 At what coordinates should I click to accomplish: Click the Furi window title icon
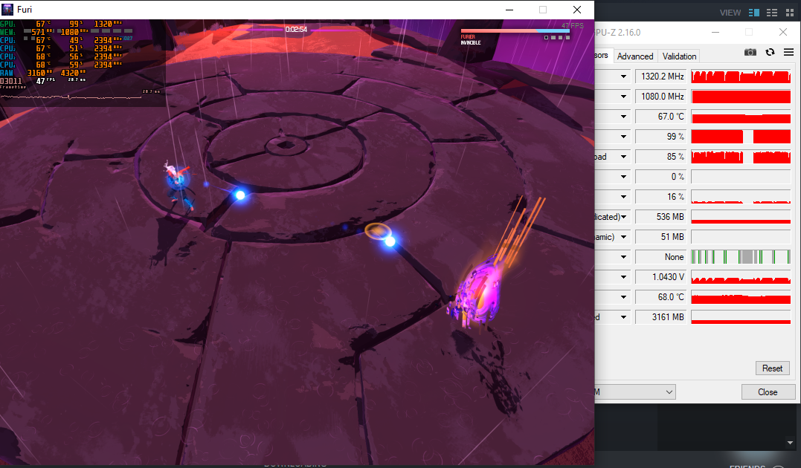7,9
